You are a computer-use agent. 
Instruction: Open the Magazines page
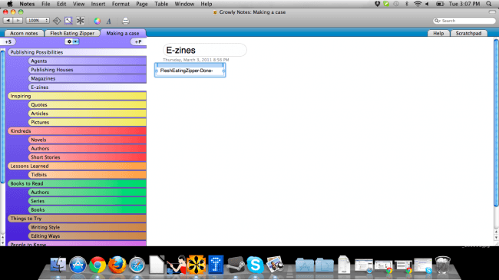88,78
